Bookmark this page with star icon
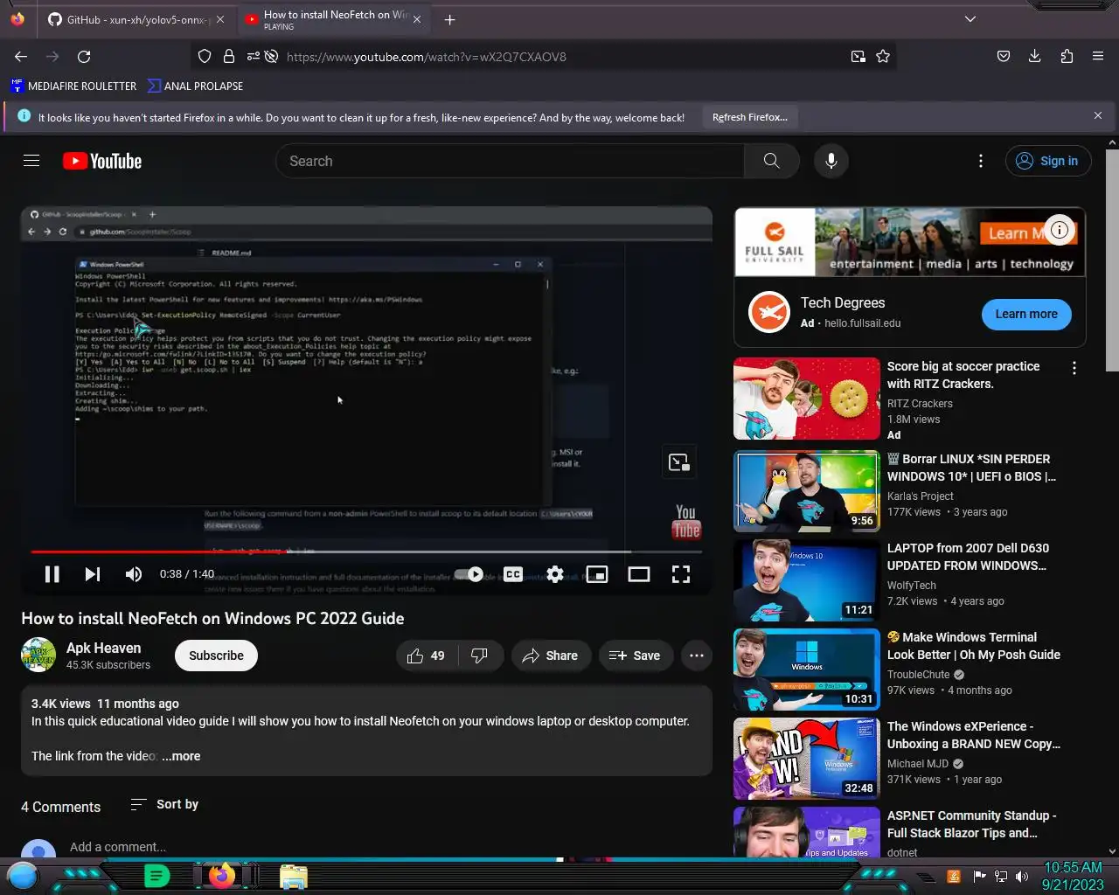 coord(883,56)
